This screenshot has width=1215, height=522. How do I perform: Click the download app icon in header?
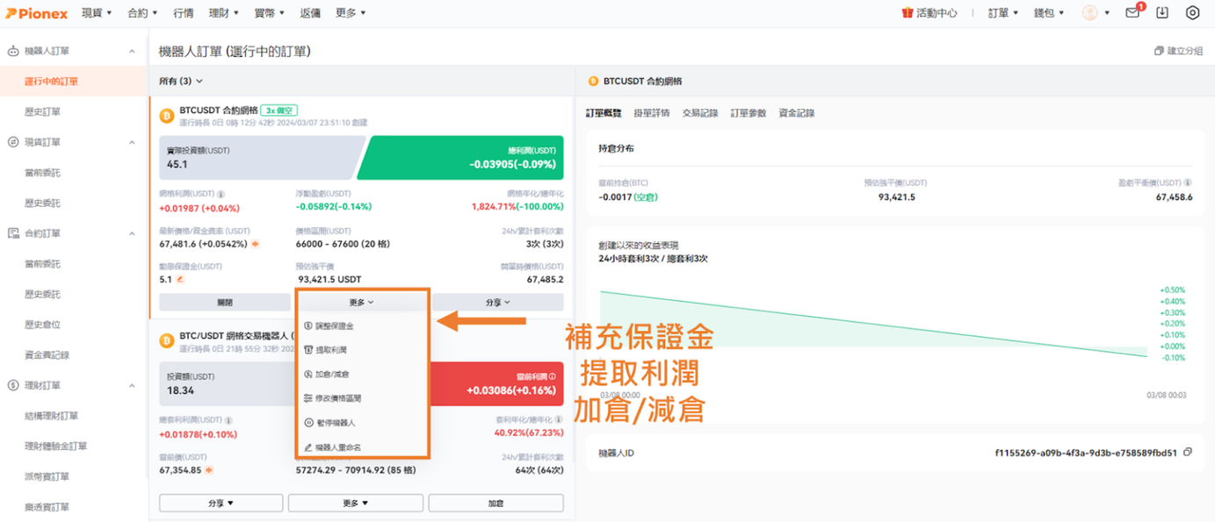pos(1162,13)
